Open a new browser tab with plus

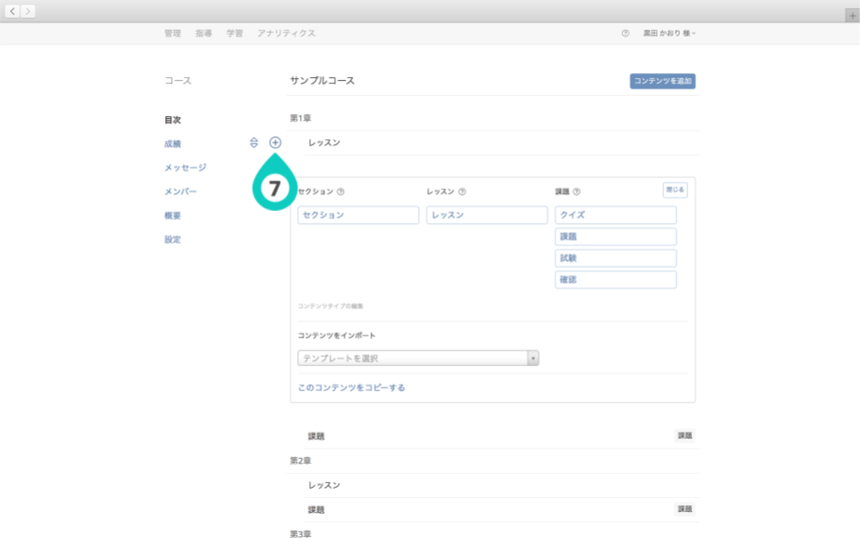[852, 15]
